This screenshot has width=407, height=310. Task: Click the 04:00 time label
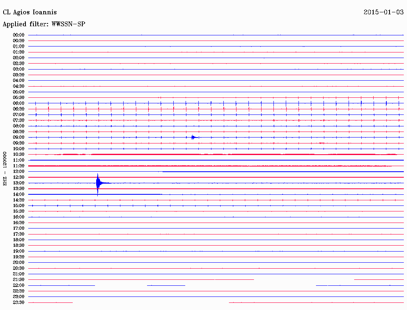[19, 81]
